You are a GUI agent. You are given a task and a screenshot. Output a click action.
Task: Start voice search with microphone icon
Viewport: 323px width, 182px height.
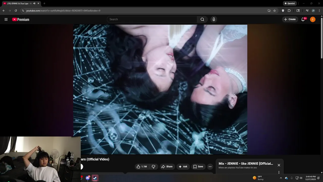[x=214, y=19]
